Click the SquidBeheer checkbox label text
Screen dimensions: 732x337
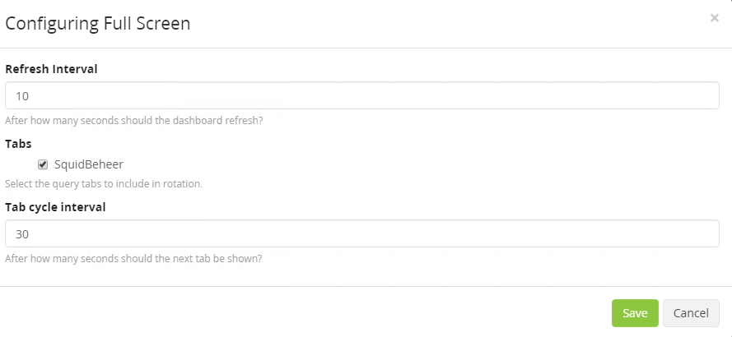pyautogui.click(x=88, y=164)
